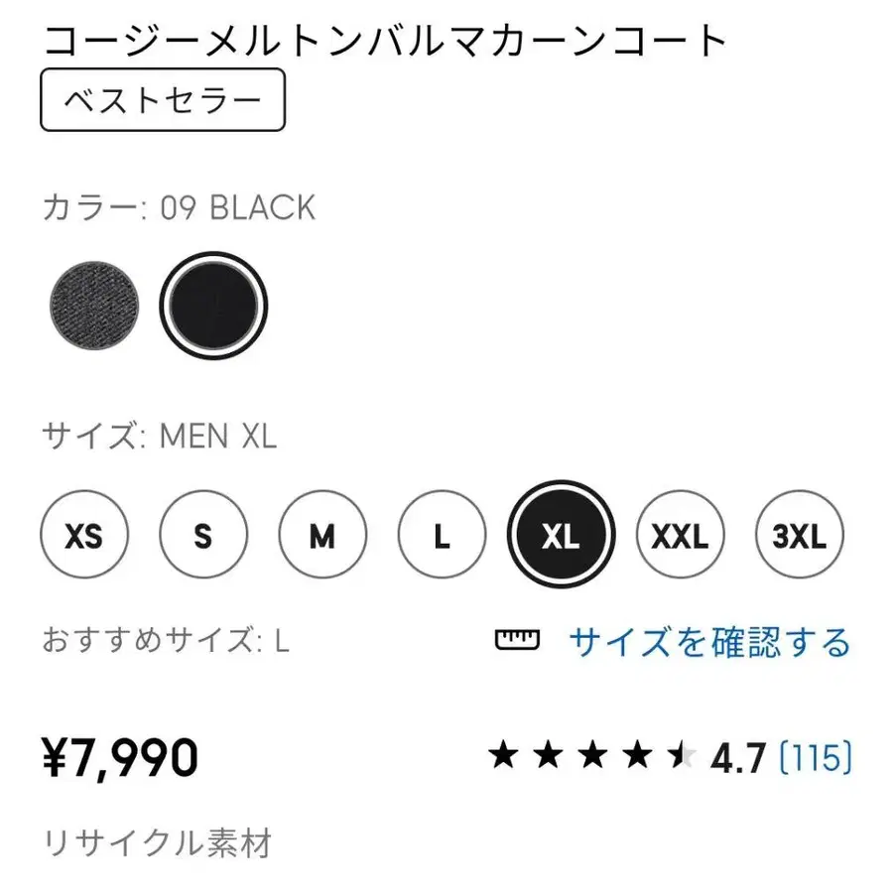The image size is (893, 893).
Task: Click the first rating star
Action: coord(504,758)
